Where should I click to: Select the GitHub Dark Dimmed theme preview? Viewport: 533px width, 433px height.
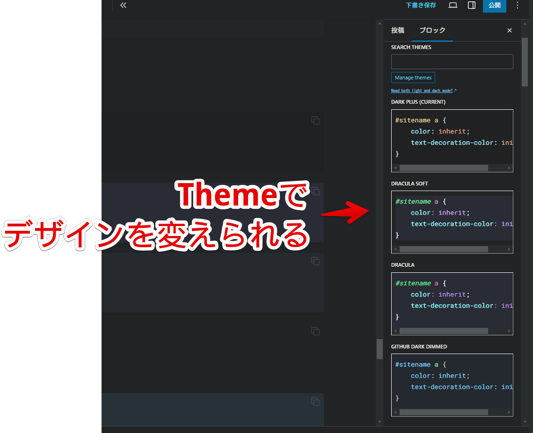[x=452, y=385]
